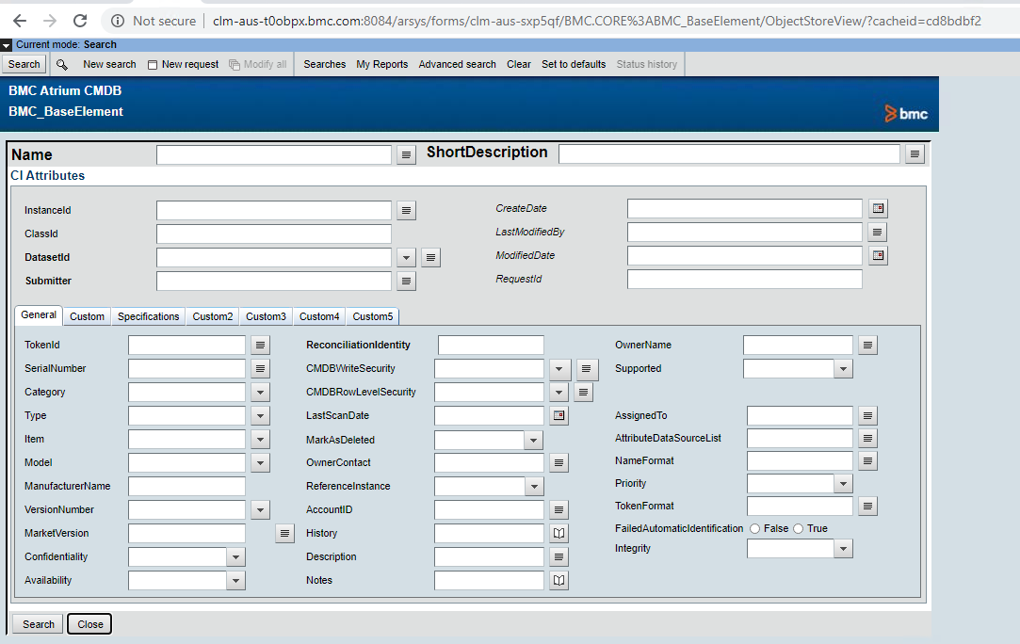
Task: Tick the New request checkbox
Action: coord(153,65)
